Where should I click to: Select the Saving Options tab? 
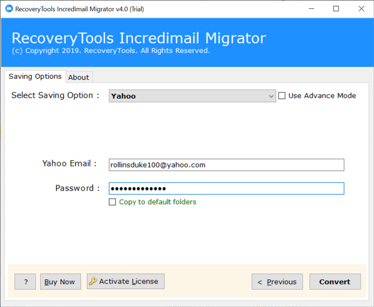[35, 76]
